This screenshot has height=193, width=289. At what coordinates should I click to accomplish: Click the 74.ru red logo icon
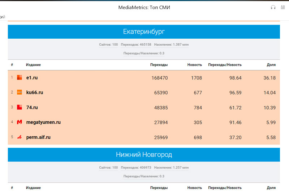[x=20, y=107]
